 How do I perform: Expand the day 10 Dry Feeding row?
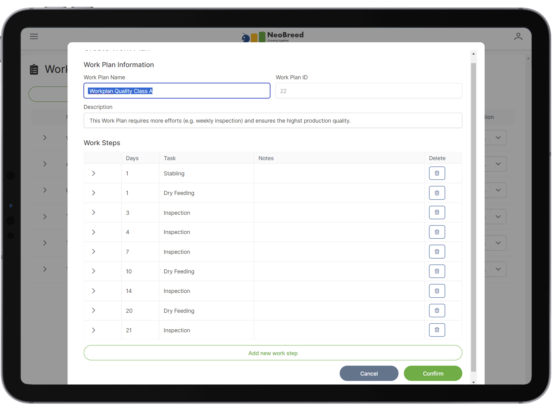tap(94, 271)
